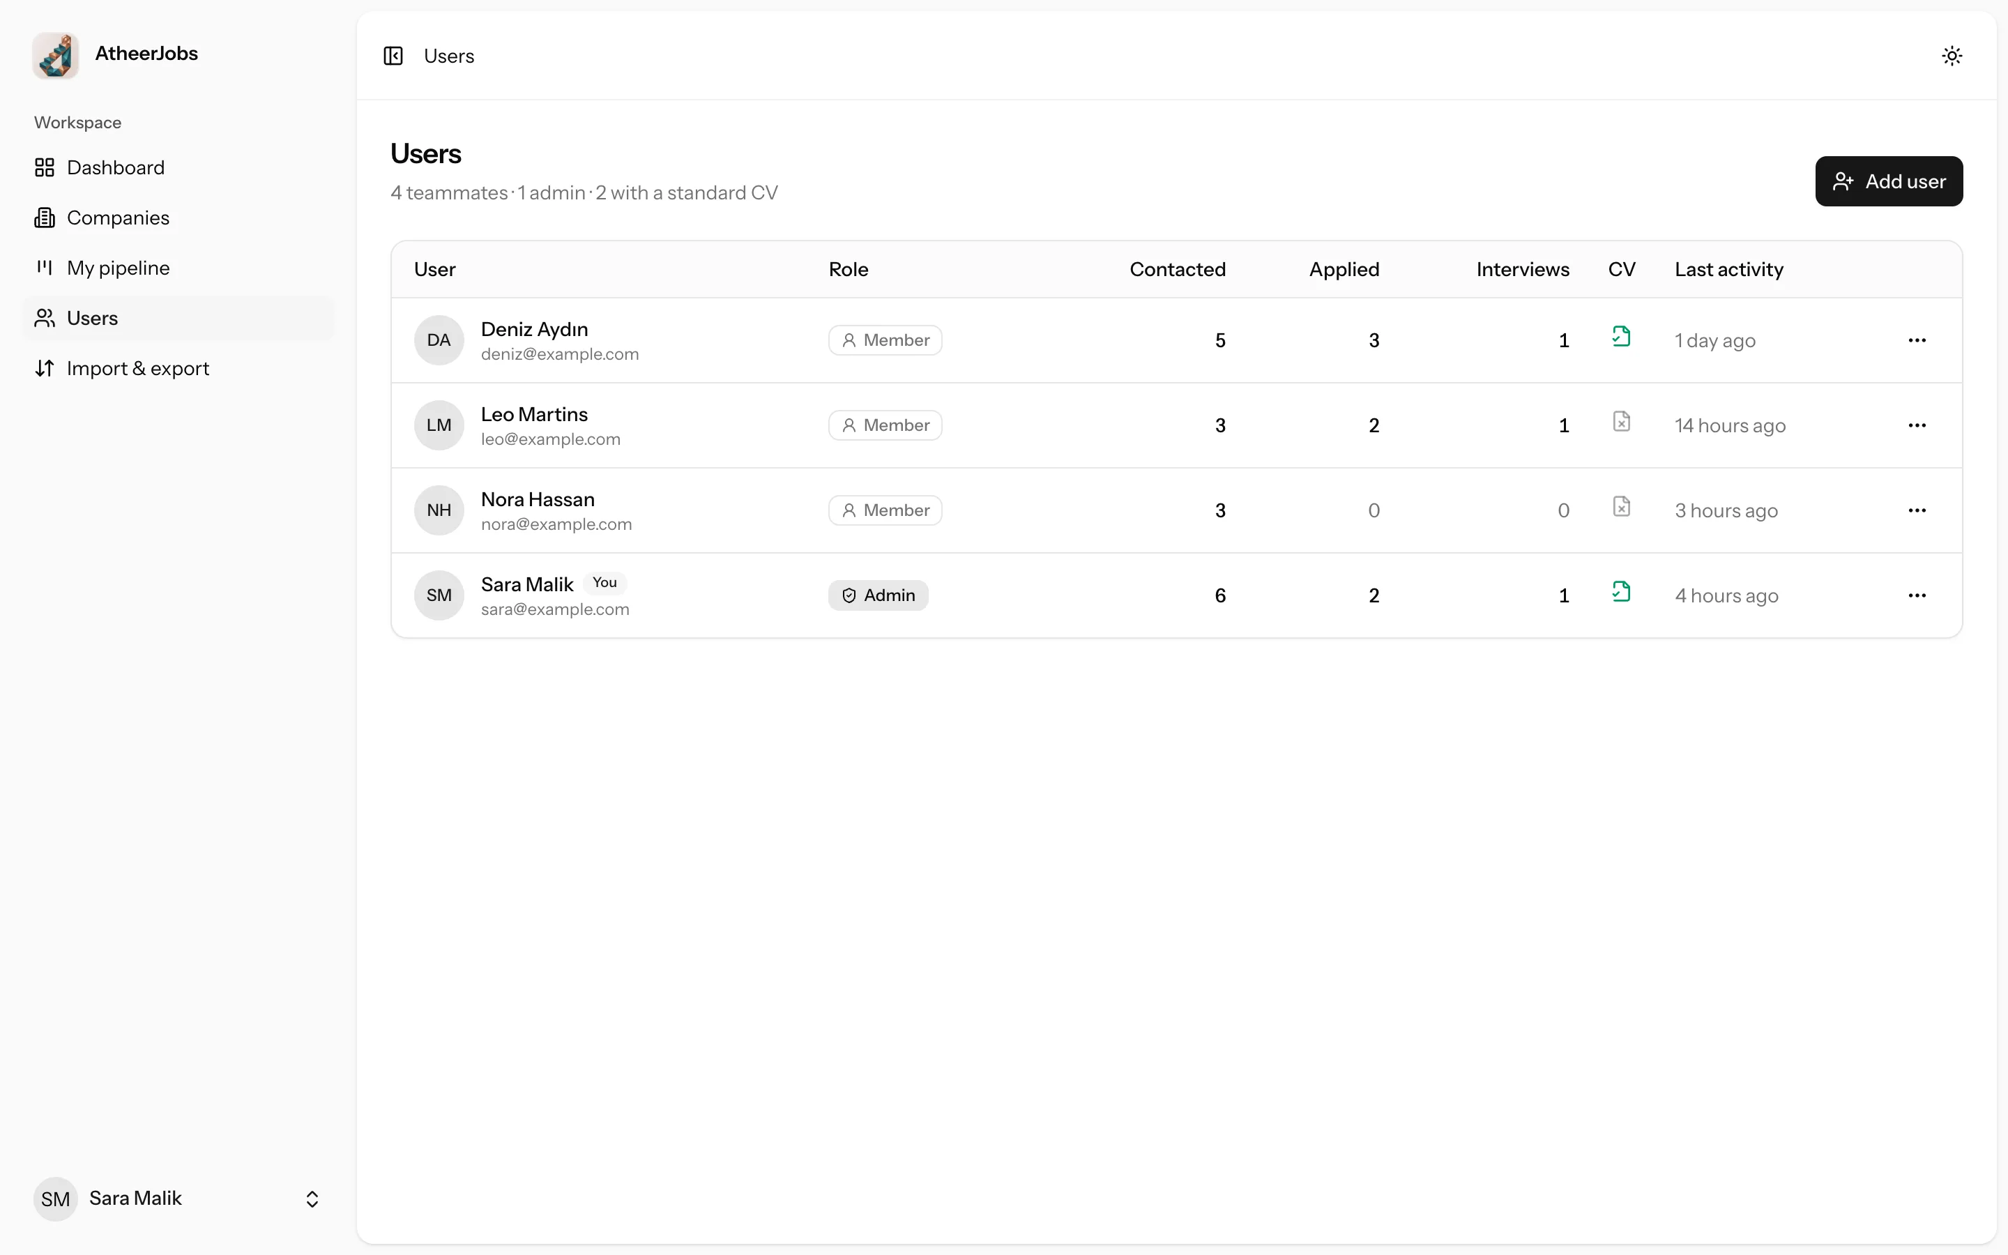Click the Applied column header
This screenshot has width=2008, height=1255.
coord(1344,270)
